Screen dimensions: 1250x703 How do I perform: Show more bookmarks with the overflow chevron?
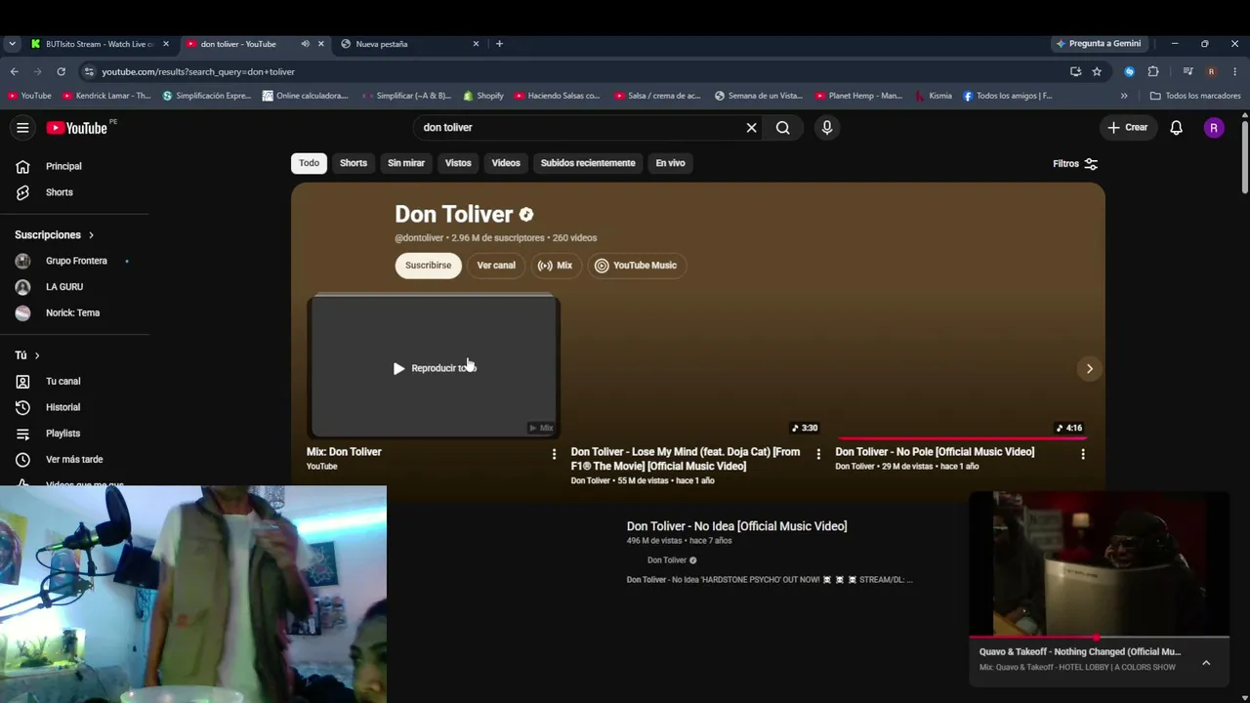point(1124,96)
